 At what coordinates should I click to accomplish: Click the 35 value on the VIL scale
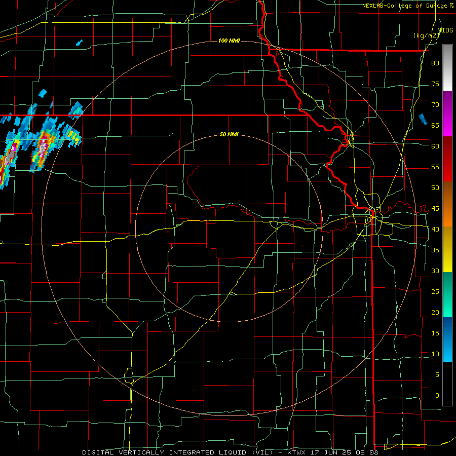(x=435, y=250)
